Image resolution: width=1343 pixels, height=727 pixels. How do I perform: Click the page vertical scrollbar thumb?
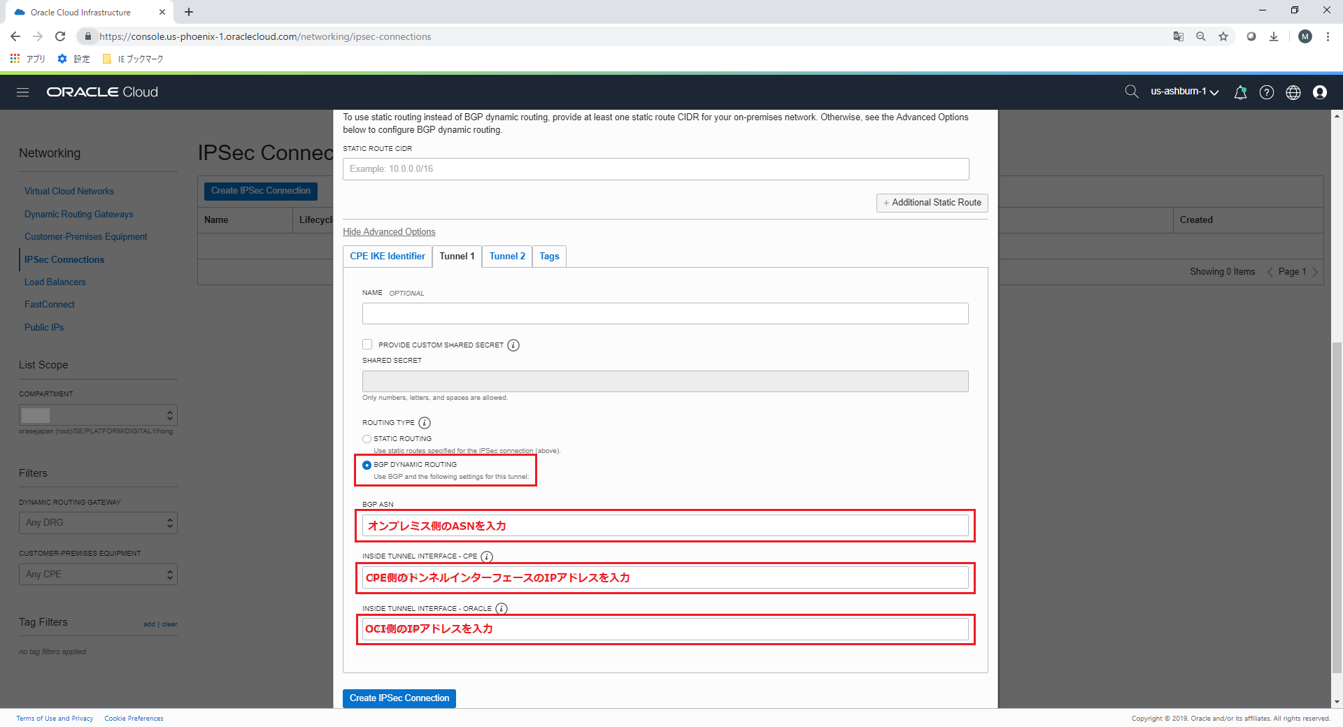point(1337,507)
